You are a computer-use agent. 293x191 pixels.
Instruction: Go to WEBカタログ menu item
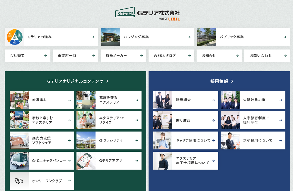point(171,56)
